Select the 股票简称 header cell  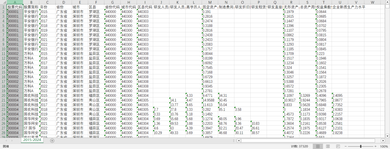click(x=31, y=7)
